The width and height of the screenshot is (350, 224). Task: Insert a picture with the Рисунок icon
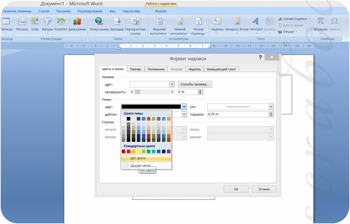[x=22, y=24]
